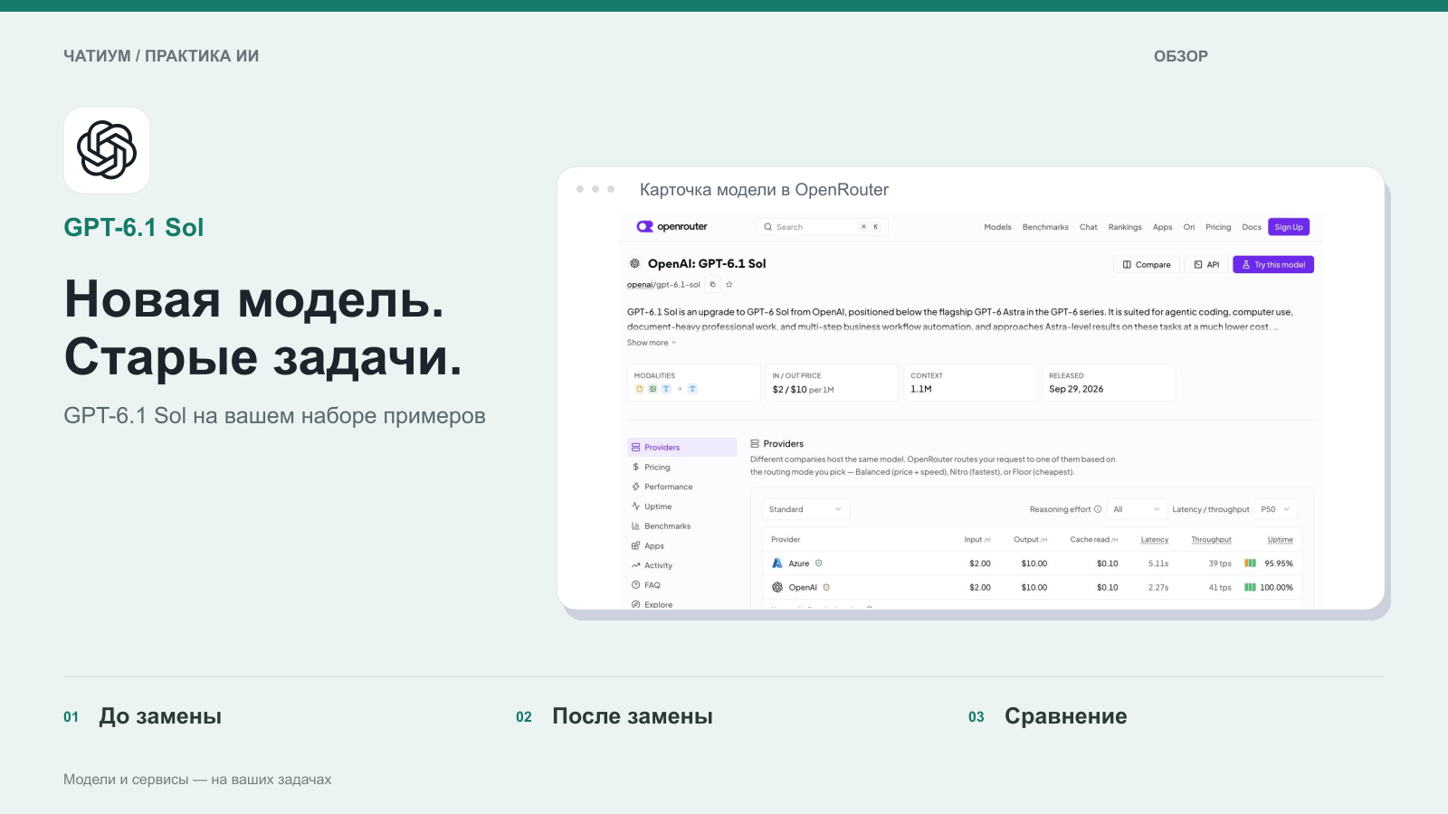
Task: Click the Providers section heading icon
Action: click(755, 443)
